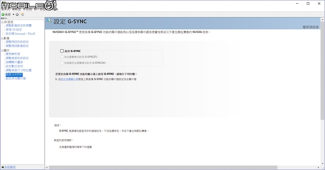The width and height of the screenshot is (325, 170).
Task: Enable the 啟用 G-SYNC checkbox
Action: click(x=62, y=51)
